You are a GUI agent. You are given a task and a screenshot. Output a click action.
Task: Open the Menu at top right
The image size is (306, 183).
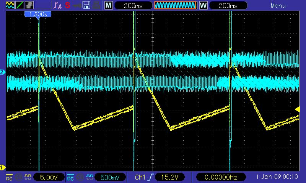[x=278, y=5]
